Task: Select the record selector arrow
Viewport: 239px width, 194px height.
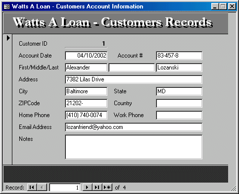Action: coord(8,38)
